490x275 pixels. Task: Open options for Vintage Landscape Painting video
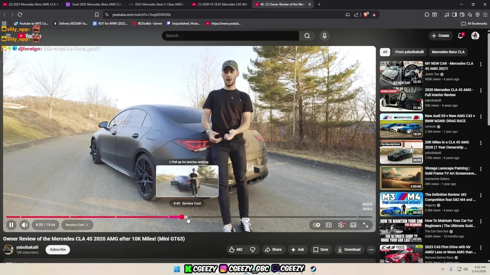click(481, 169)
